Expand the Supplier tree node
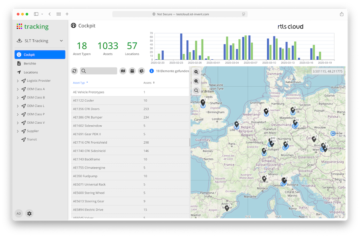The image size is (360, 237). click(18, 131)
